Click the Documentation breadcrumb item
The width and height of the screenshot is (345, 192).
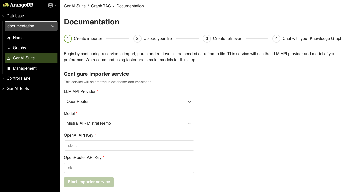(x=130, y=6)
